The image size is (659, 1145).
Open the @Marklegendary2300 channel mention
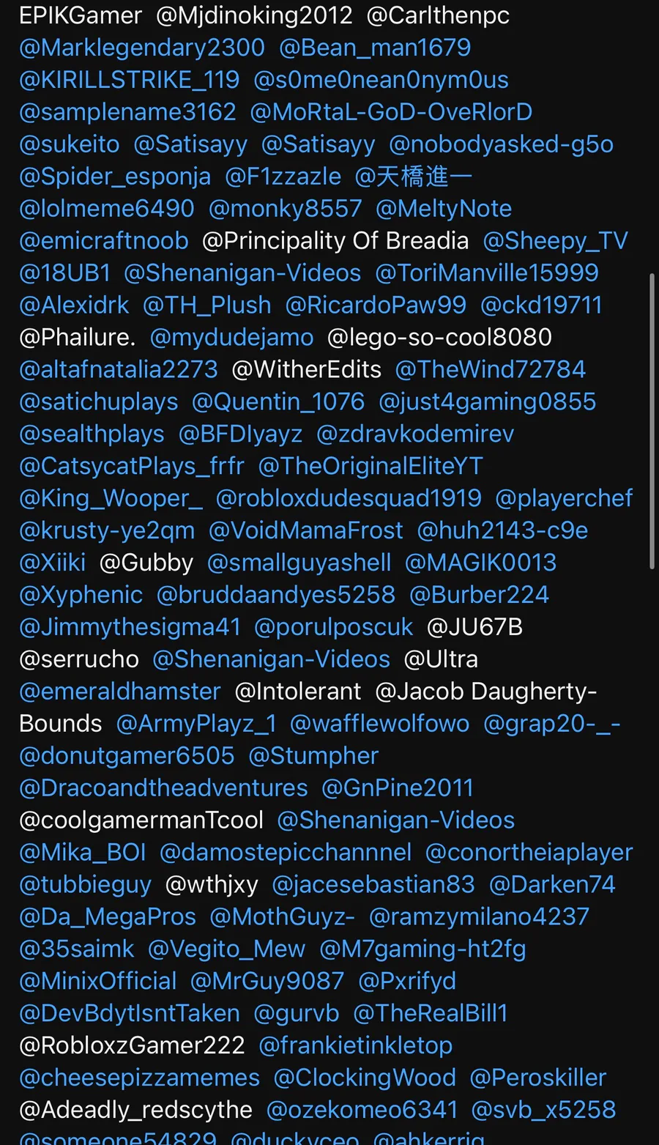click(142, 48)
